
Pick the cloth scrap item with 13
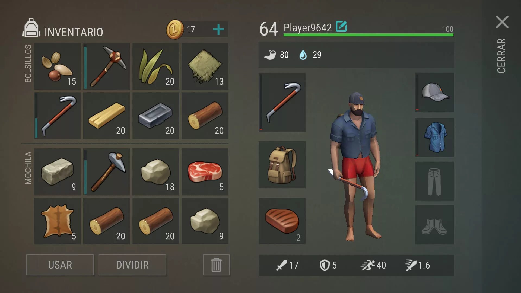[x=205, y=66]
